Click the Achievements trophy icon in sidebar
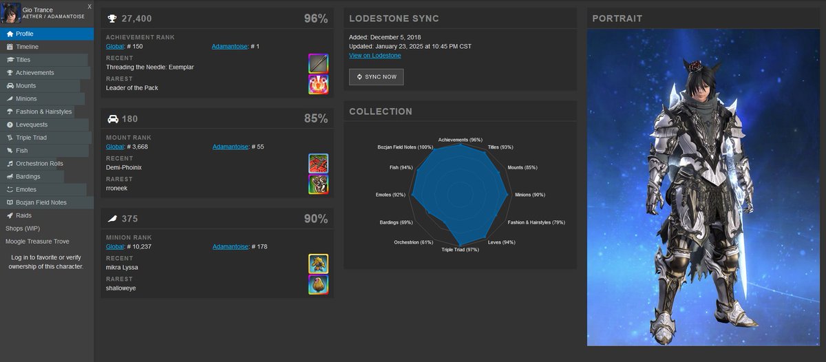 [10, 72]
